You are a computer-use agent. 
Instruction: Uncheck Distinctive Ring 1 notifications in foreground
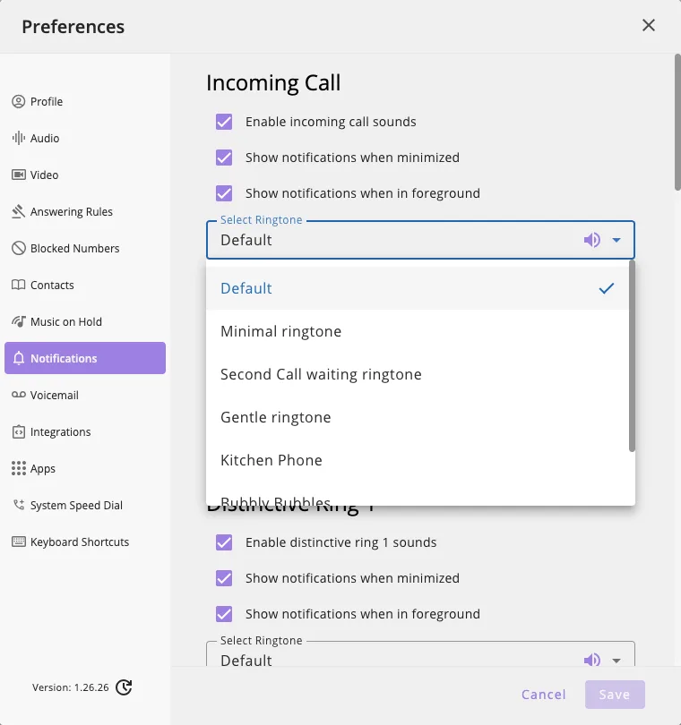pos(224,614)
